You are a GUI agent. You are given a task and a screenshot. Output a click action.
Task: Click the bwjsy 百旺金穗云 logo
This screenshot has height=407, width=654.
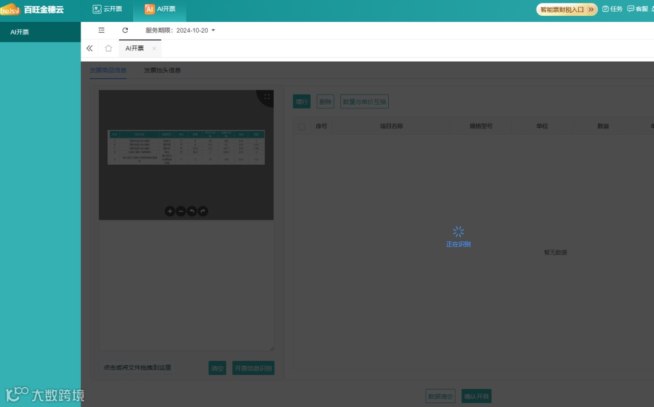pos(32,9)
